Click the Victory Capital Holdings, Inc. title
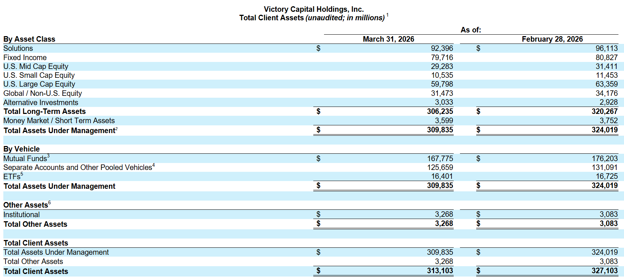The width and height of the screenshot is (624, 278). (314, 9)
